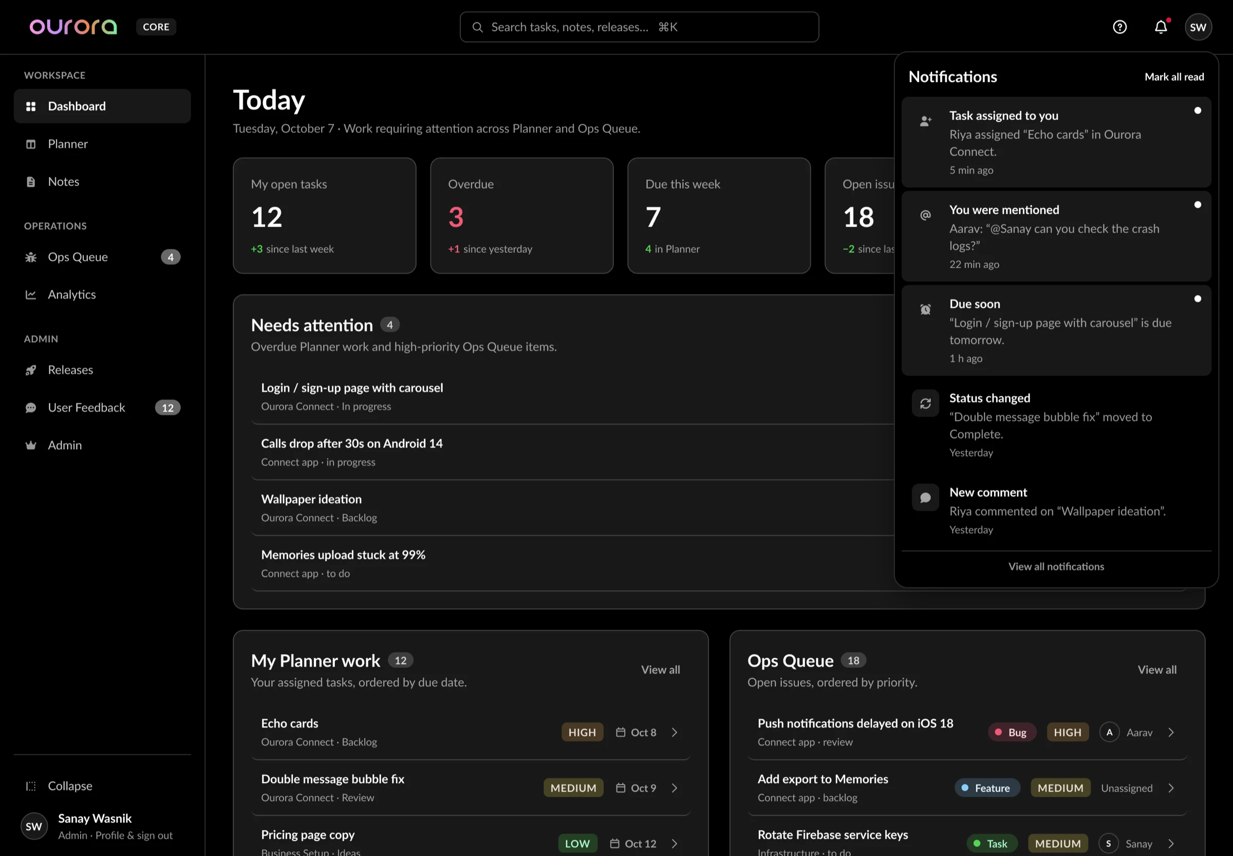
Task: Click the SW avatar at sidebar bottom
Action: [34, 826]
